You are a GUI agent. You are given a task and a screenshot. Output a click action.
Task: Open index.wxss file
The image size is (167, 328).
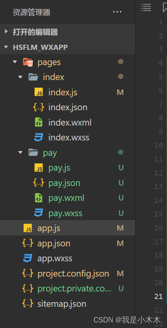click(x=69, y=137)
